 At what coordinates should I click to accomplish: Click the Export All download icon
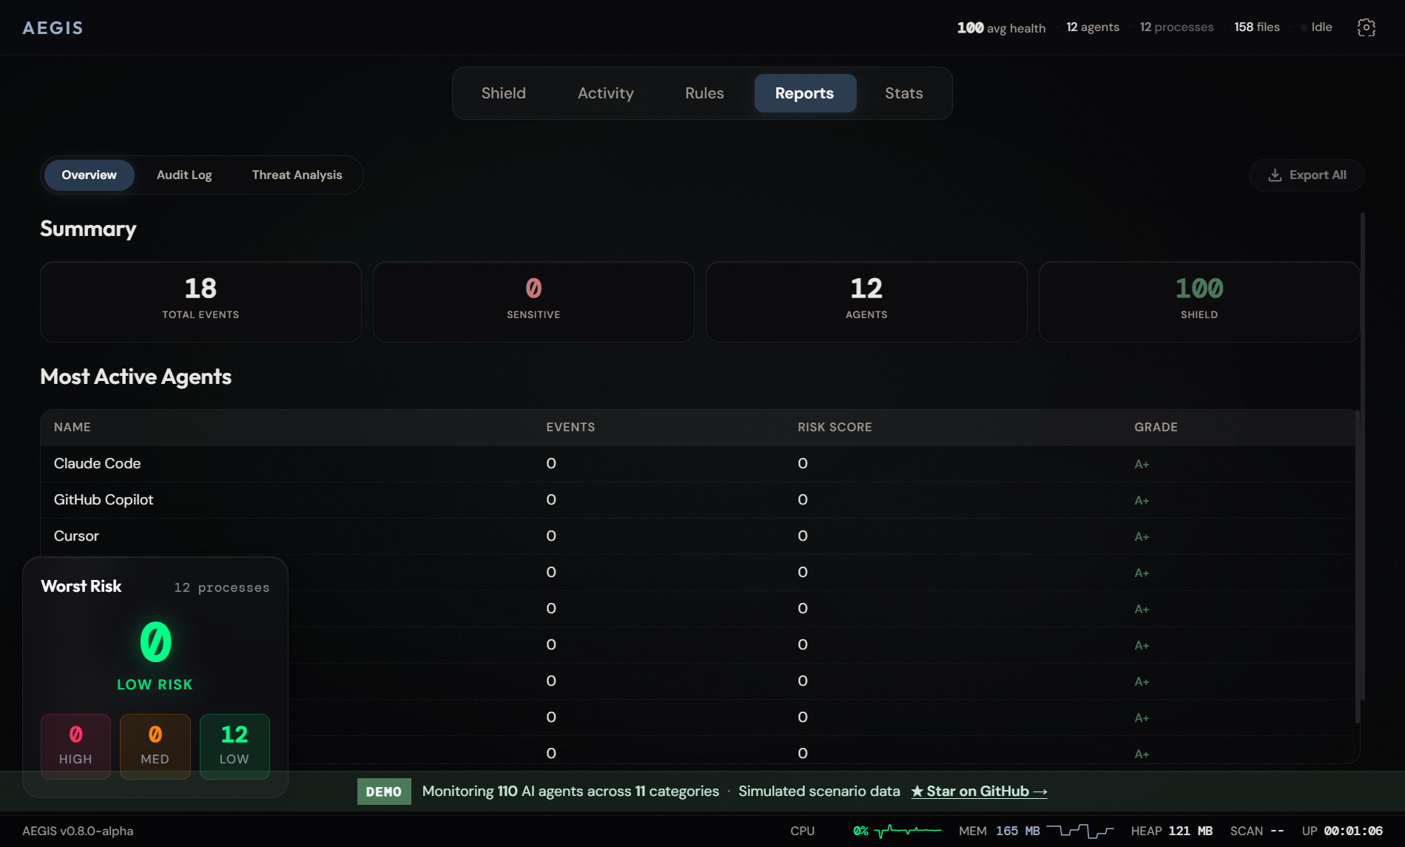coord(1275,175)
